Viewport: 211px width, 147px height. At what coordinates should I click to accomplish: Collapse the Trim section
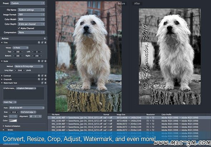[2, 43]
